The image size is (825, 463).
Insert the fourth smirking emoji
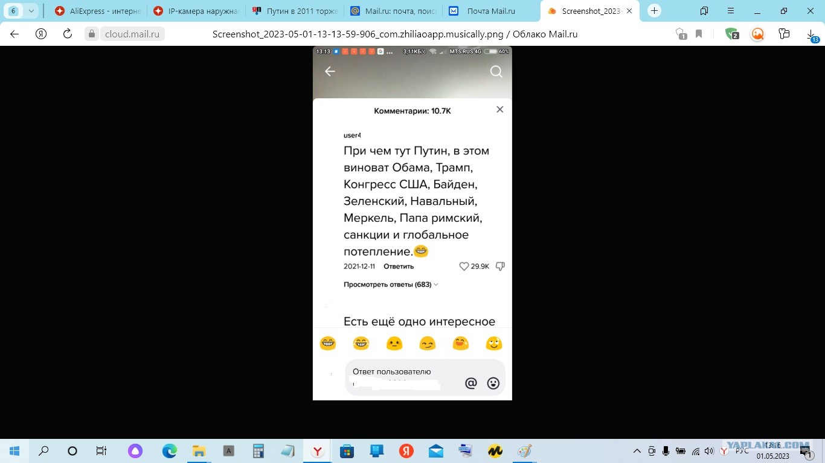coord(428,344)
